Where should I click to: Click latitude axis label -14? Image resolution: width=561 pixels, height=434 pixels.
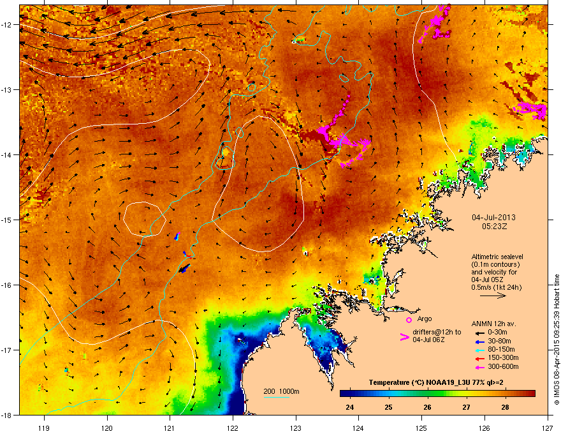coord(7,154)
